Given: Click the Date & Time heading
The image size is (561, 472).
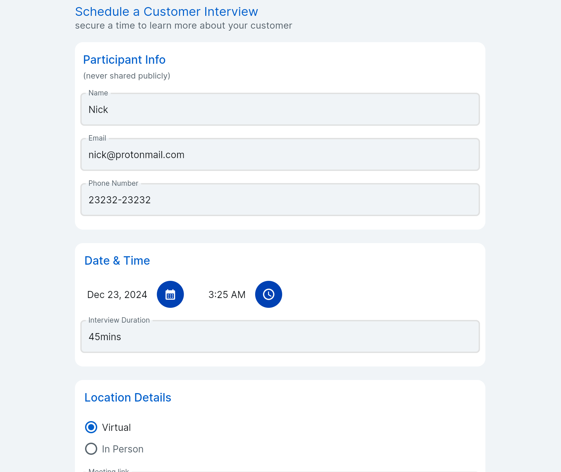Looking at the screenshot, I should 117,261.
